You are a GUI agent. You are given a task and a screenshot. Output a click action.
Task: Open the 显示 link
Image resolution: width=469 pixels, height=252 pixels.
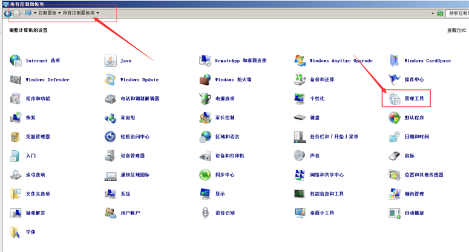tap(220, 194)
